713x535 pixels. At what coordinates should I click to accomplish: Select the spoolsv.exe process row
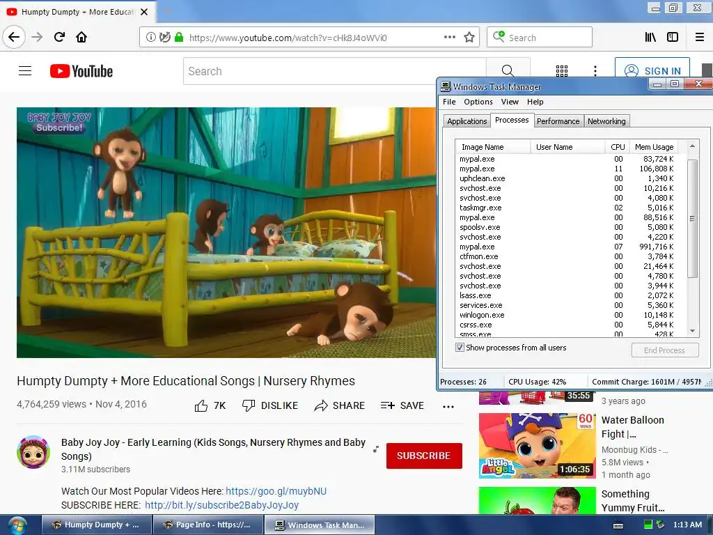point(567,227)
